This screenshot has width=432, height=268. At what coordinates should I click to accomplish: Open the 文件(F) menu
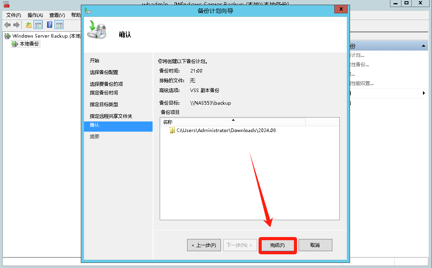click(x=13, y=15)
